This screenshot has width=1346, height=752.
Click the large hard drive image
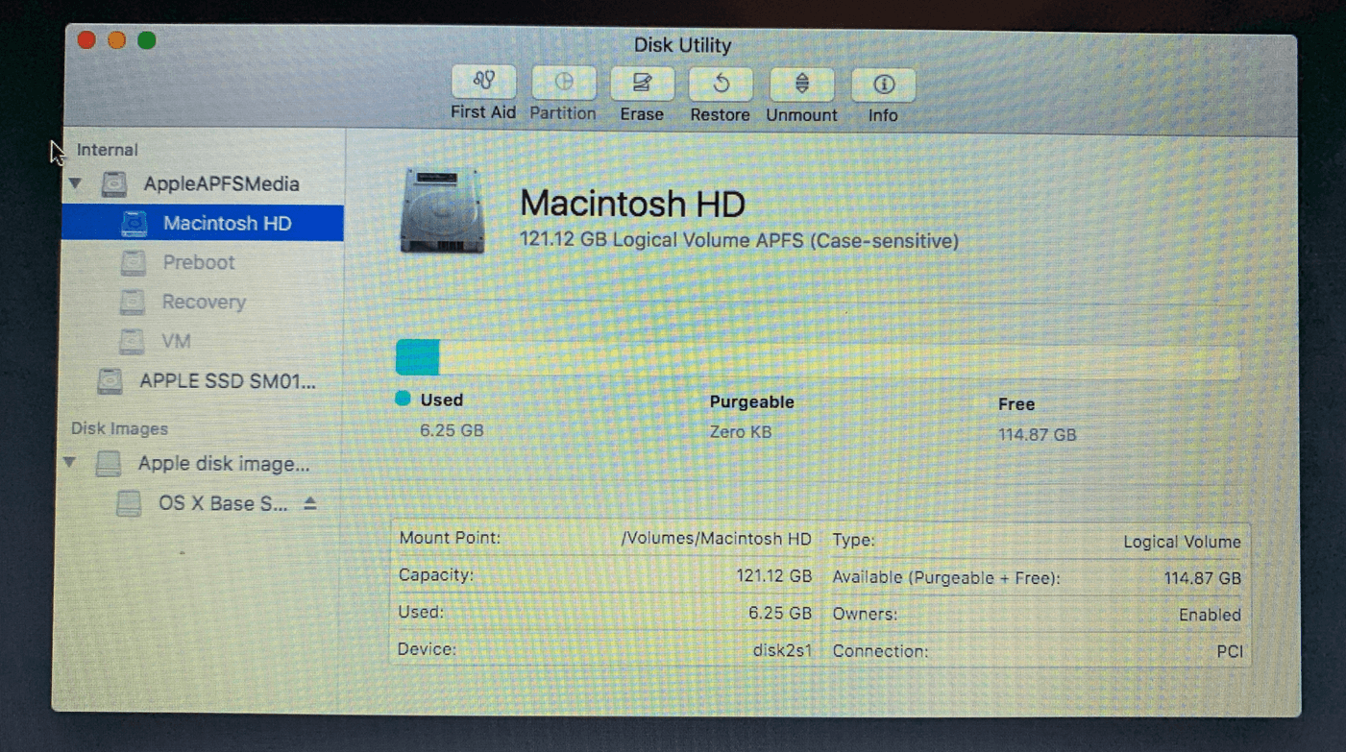click(442, 211)
